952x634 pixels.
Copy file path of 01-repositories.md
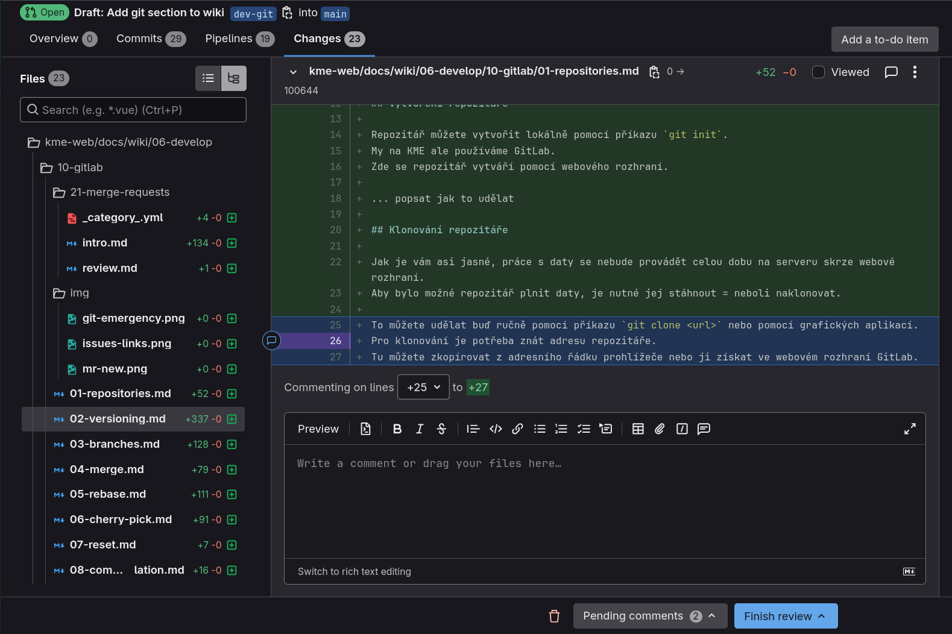coord(654,72)
